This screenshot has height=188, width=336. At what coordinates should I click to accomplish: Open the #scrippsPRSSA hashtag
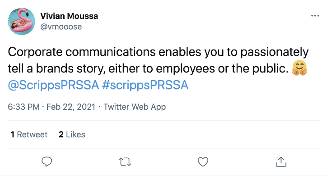[142, 85]
